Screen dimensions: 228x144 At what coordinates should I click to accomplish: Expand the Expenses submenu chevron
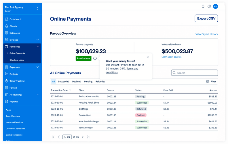(37, 67)
